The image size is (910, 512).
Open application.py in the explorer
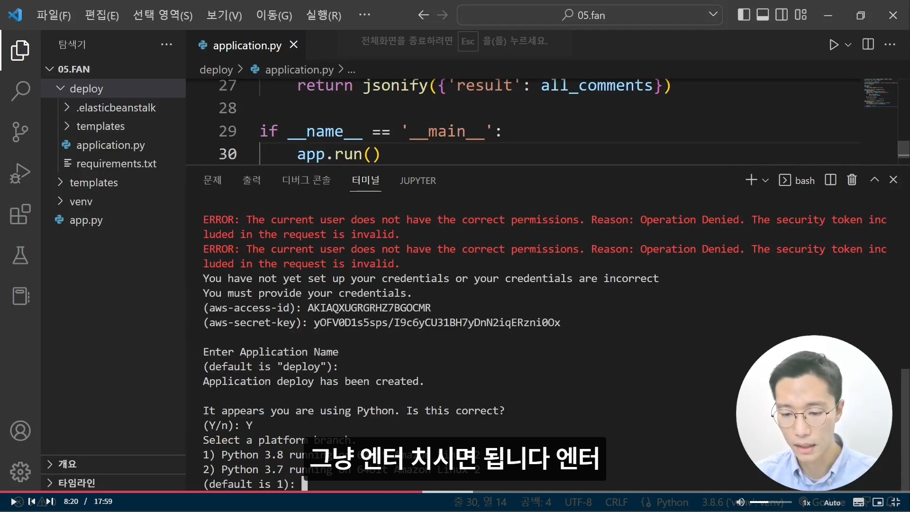(110, 145)
